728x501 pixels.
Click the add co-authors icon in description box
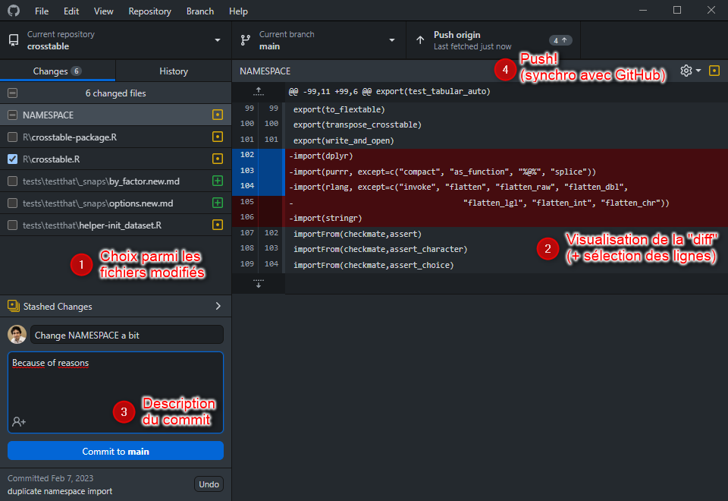[x=19, y=421]
